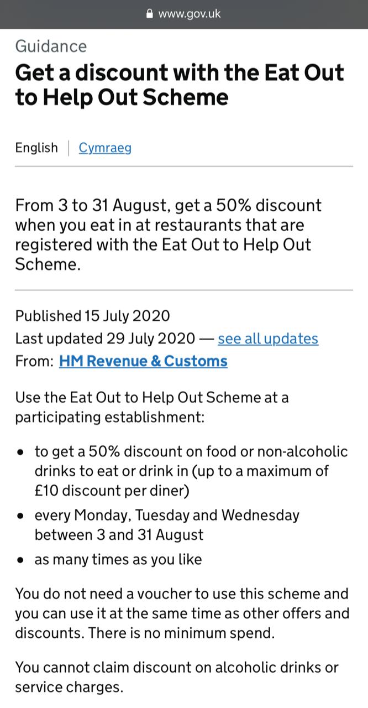Click the 'Last updated 29 July 2020' text
The image size is (368, 708).
105,339
